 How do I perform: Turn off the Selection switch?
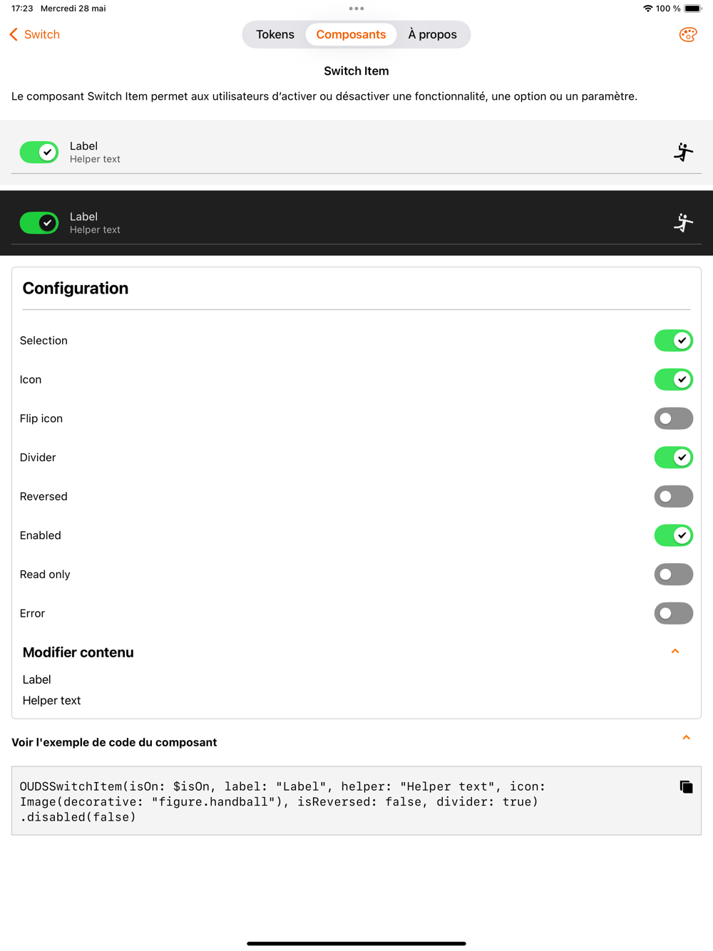(674, 340)
